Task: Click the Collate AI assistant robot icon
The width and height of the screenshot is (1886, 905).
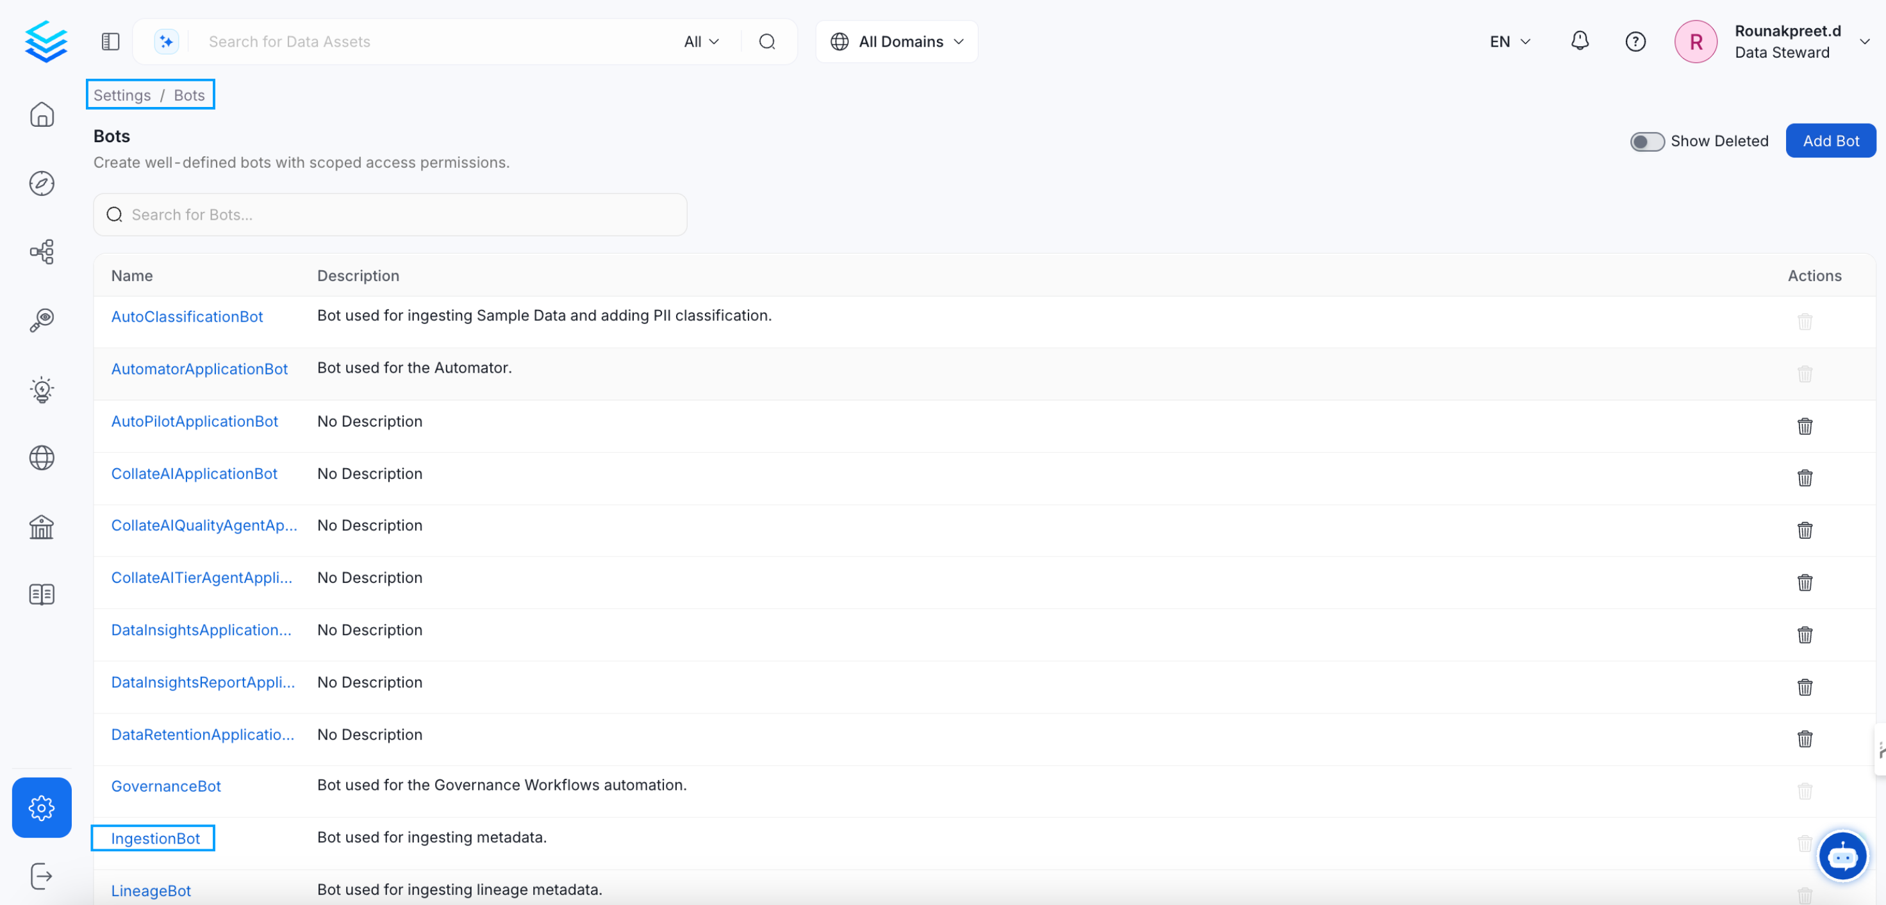Action: [x=1844, y=856]
